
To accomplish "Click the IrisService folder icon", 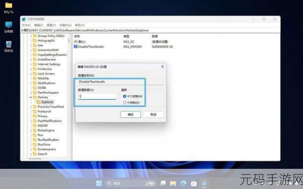I will (35, 69).
